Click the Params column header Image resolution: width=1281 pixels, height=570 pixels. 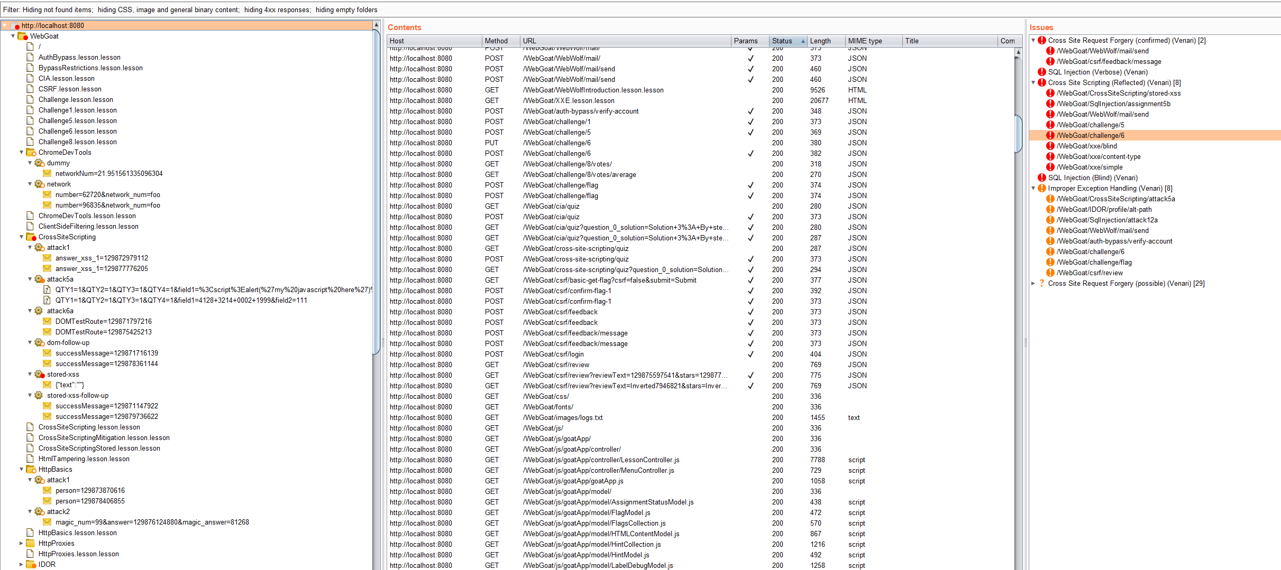(750, 41)
